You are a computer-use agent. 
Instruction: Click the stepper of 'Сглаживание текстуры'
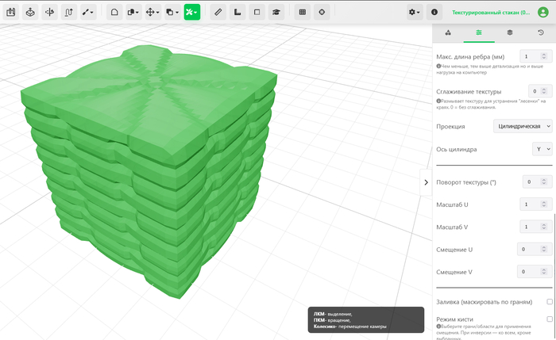coord(544,91)
